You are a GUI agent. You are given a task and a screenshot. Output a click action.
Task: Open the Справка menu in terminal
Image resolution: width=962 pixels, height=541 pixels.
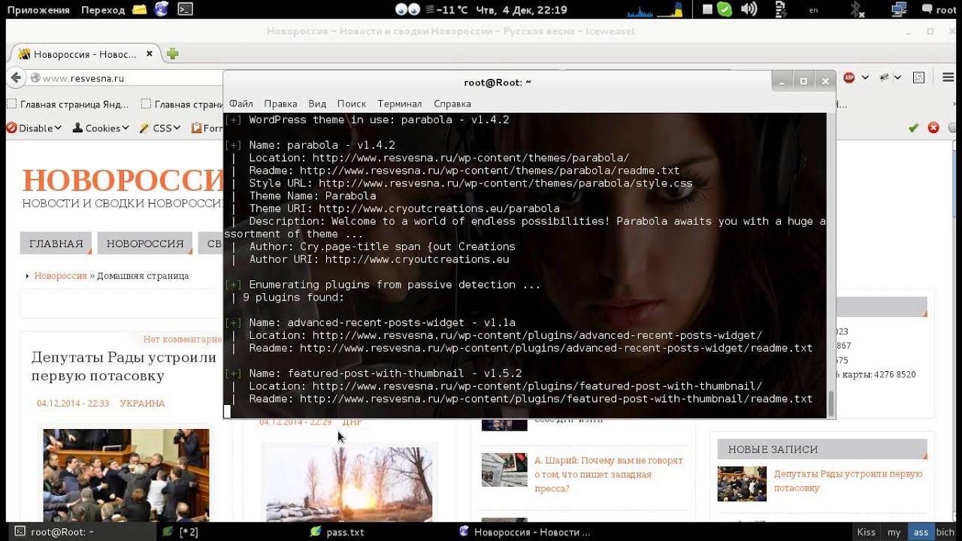pos(452,104)
